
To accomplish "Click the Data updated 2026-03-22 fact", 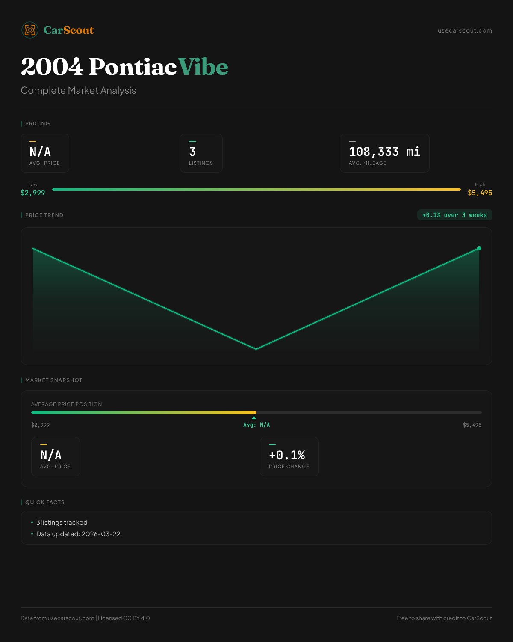I will tap(78, 534).
